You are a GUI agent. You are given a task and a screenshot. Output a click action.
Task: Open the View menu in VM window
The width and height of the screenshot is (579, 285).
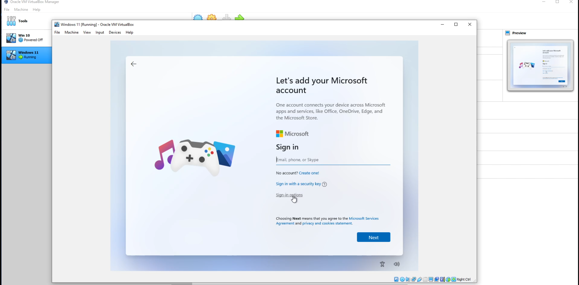(87, 33)
